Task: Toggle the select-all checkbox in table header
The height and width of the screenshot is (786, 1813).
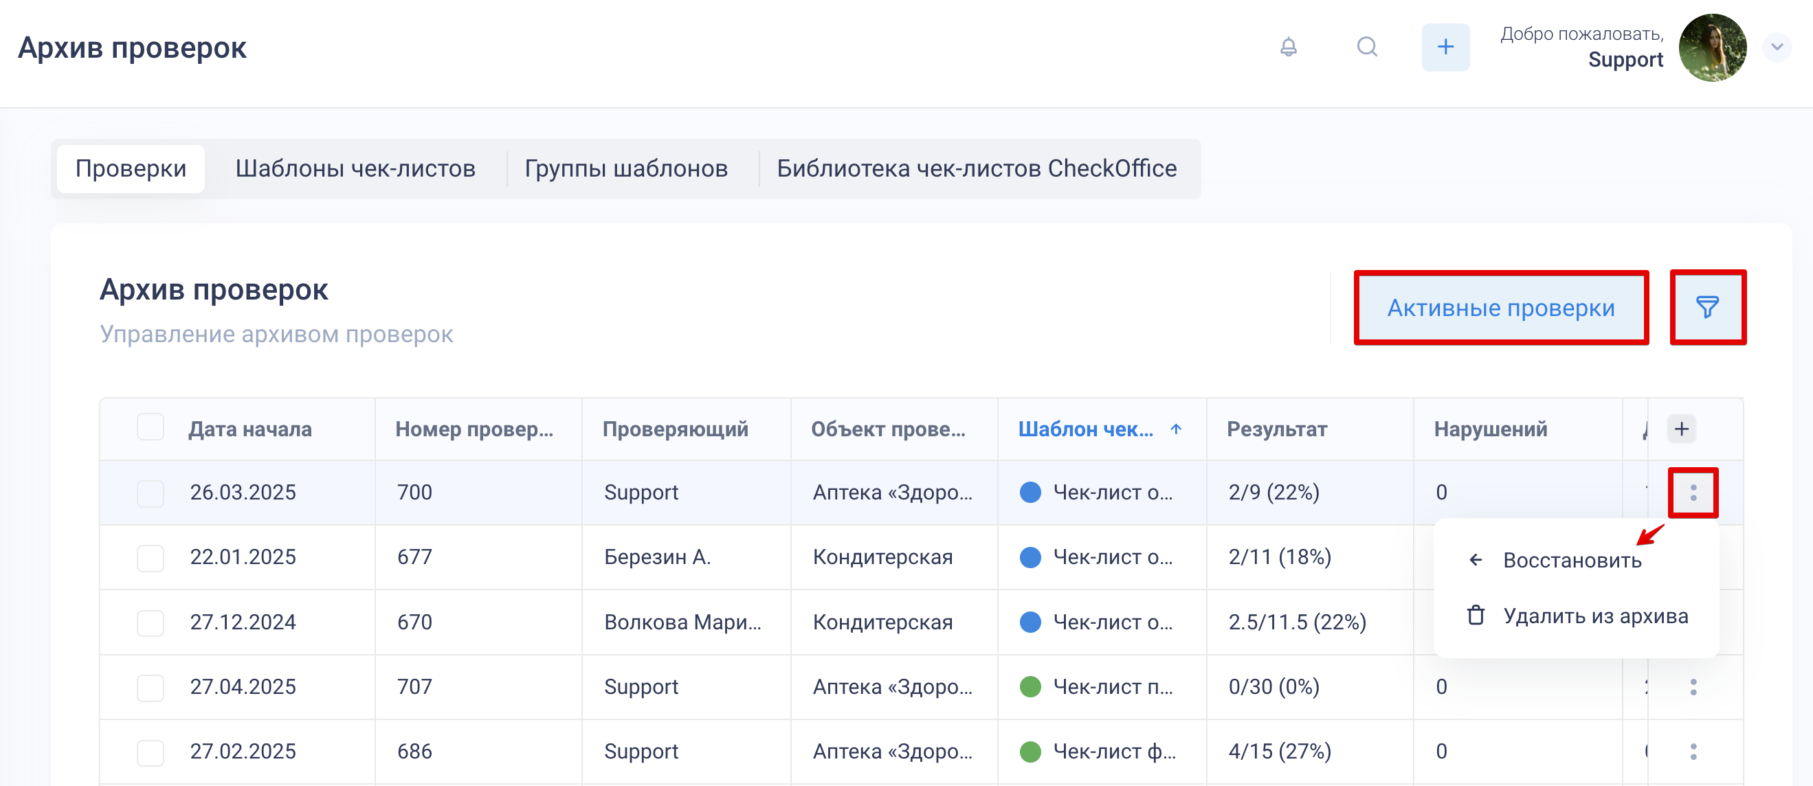Action: point(150,427)
